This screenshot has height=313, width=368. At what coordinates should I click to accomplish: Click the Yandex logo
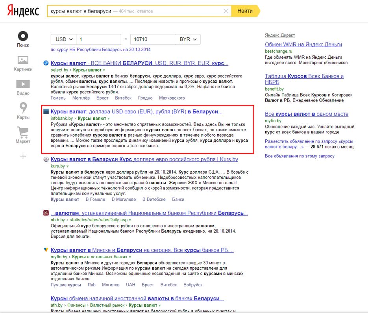[x=23, y=11]
